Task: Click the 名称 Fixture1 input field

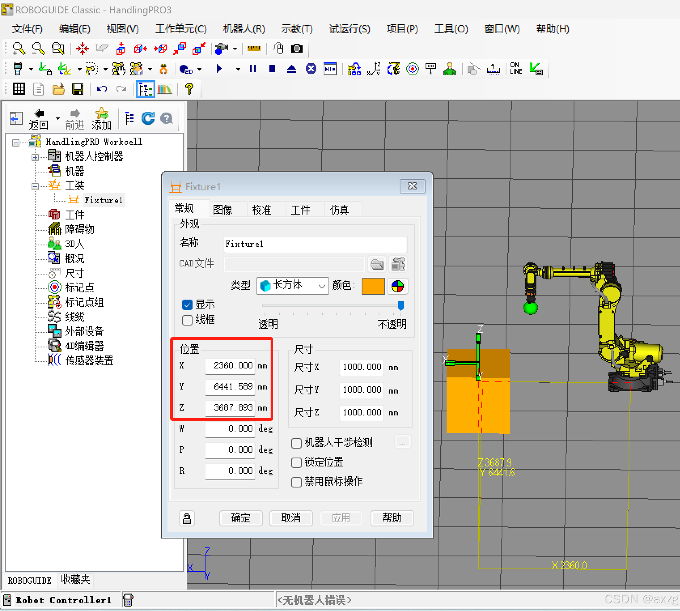Action: (315, 244)
